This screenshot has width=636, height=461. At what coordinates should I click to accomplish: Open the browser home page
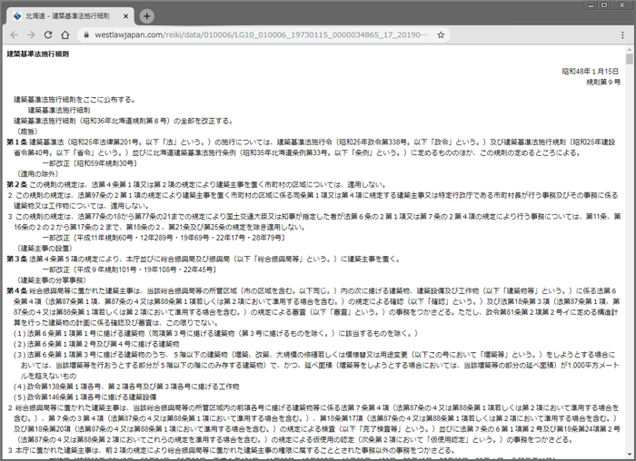pos(65,34)
